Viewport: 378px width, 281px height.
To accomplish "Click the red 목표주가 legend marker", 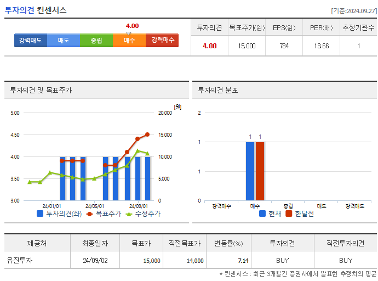I will [89, 214].
